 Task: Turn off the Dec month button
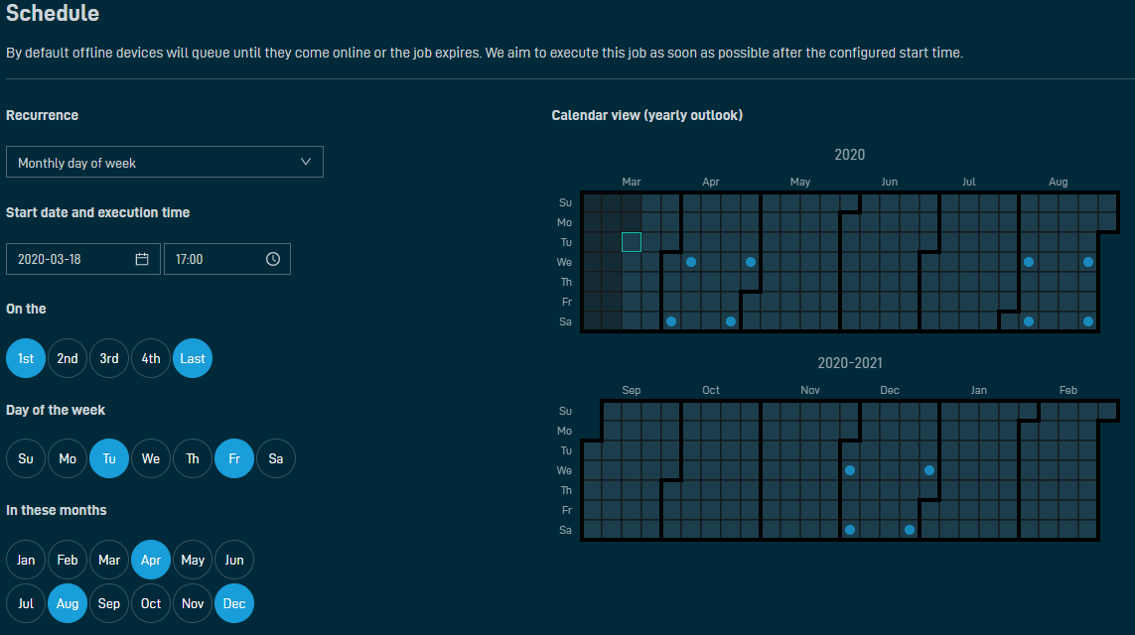tap(234, 603)
